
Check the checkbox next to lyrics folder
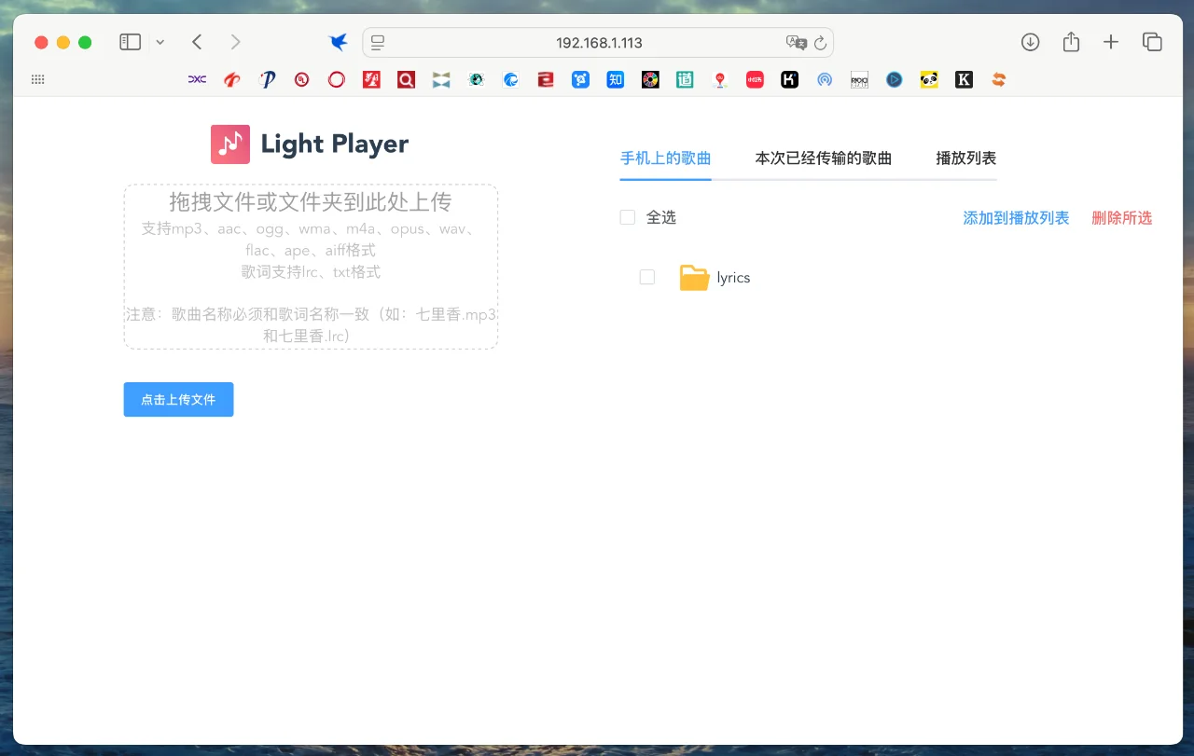(647, 277)
